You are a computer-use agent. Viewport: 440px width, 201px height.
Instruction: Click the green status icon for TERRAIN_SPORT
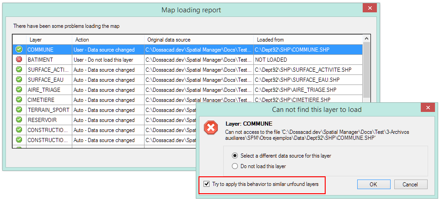point(19,110)
